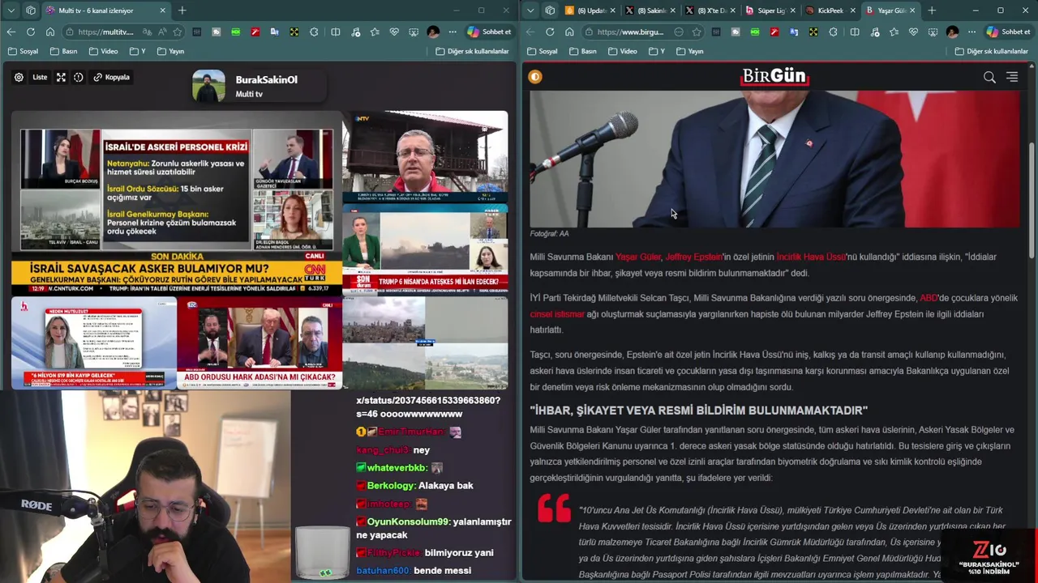Click chat user batuhan600
This screenshot has width=1038, height=583.
[382, 570]
